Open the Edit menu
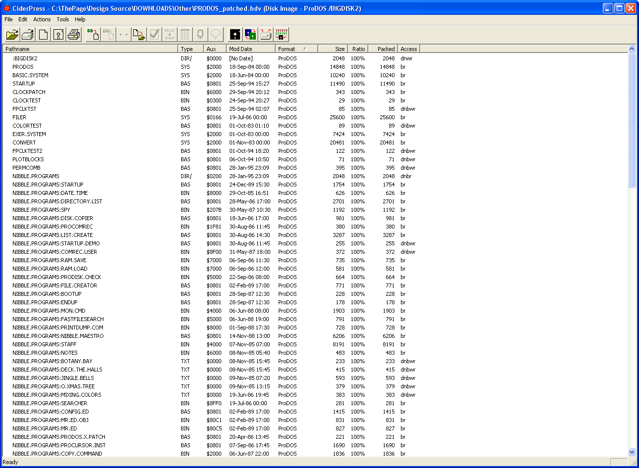 (x=23, y=19)
